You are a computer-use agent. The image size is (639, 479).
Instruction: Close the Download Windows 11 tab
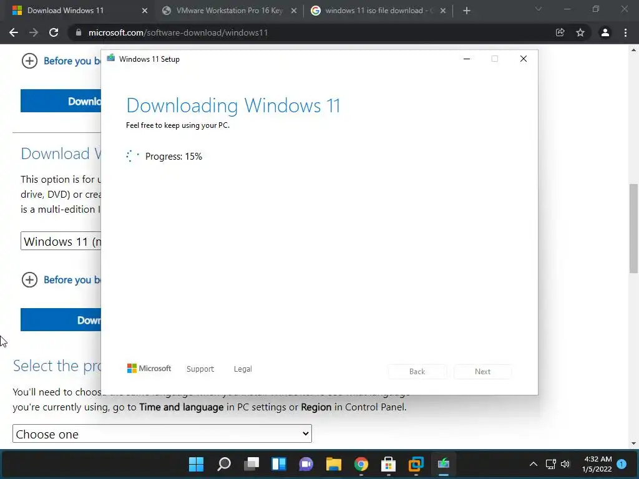(145, 11)
